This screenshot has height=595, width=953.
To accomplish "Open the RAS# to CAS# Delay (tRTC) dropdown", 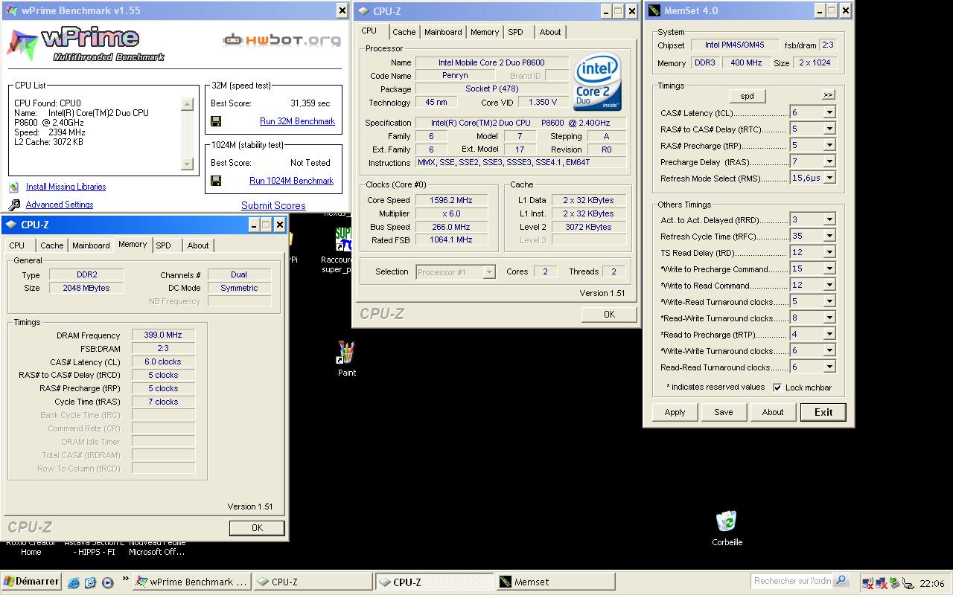I will [x=829, y=129].
